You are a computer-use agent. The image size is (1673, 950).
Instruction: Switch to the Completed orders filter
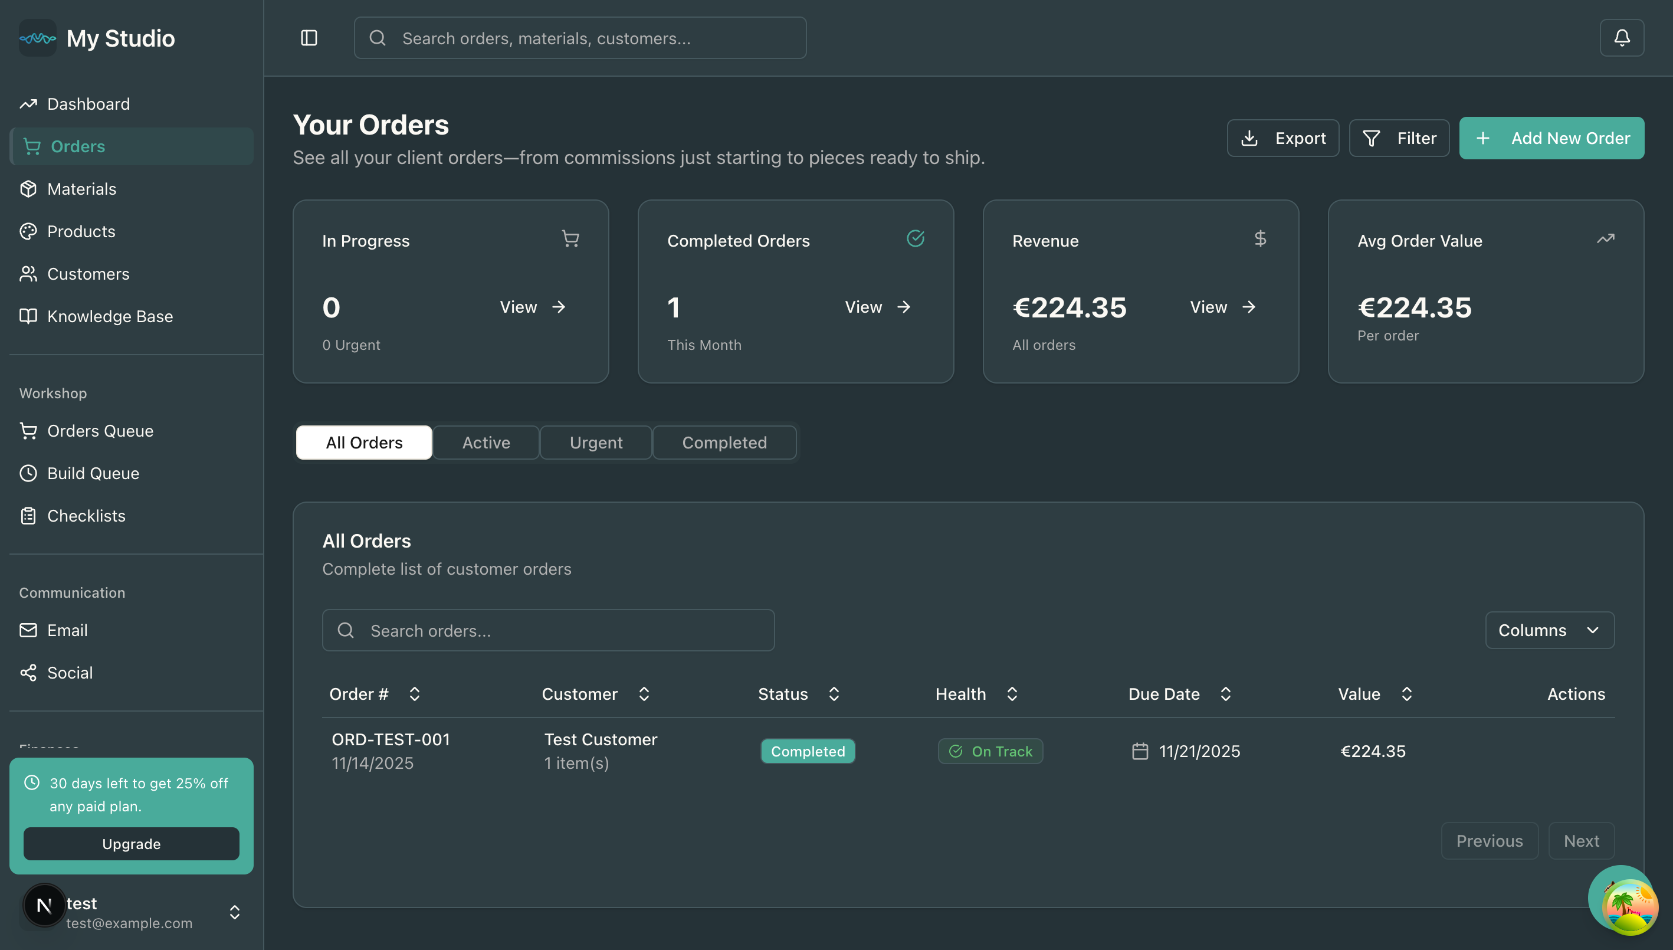click(724, 443)
